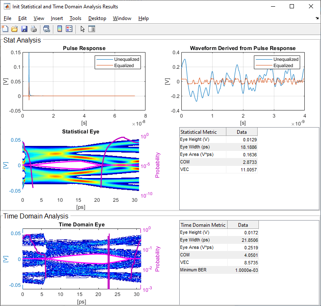The image size is (321, 306).
Task: Click the Open File folder icon
Action: click(15, 29)
